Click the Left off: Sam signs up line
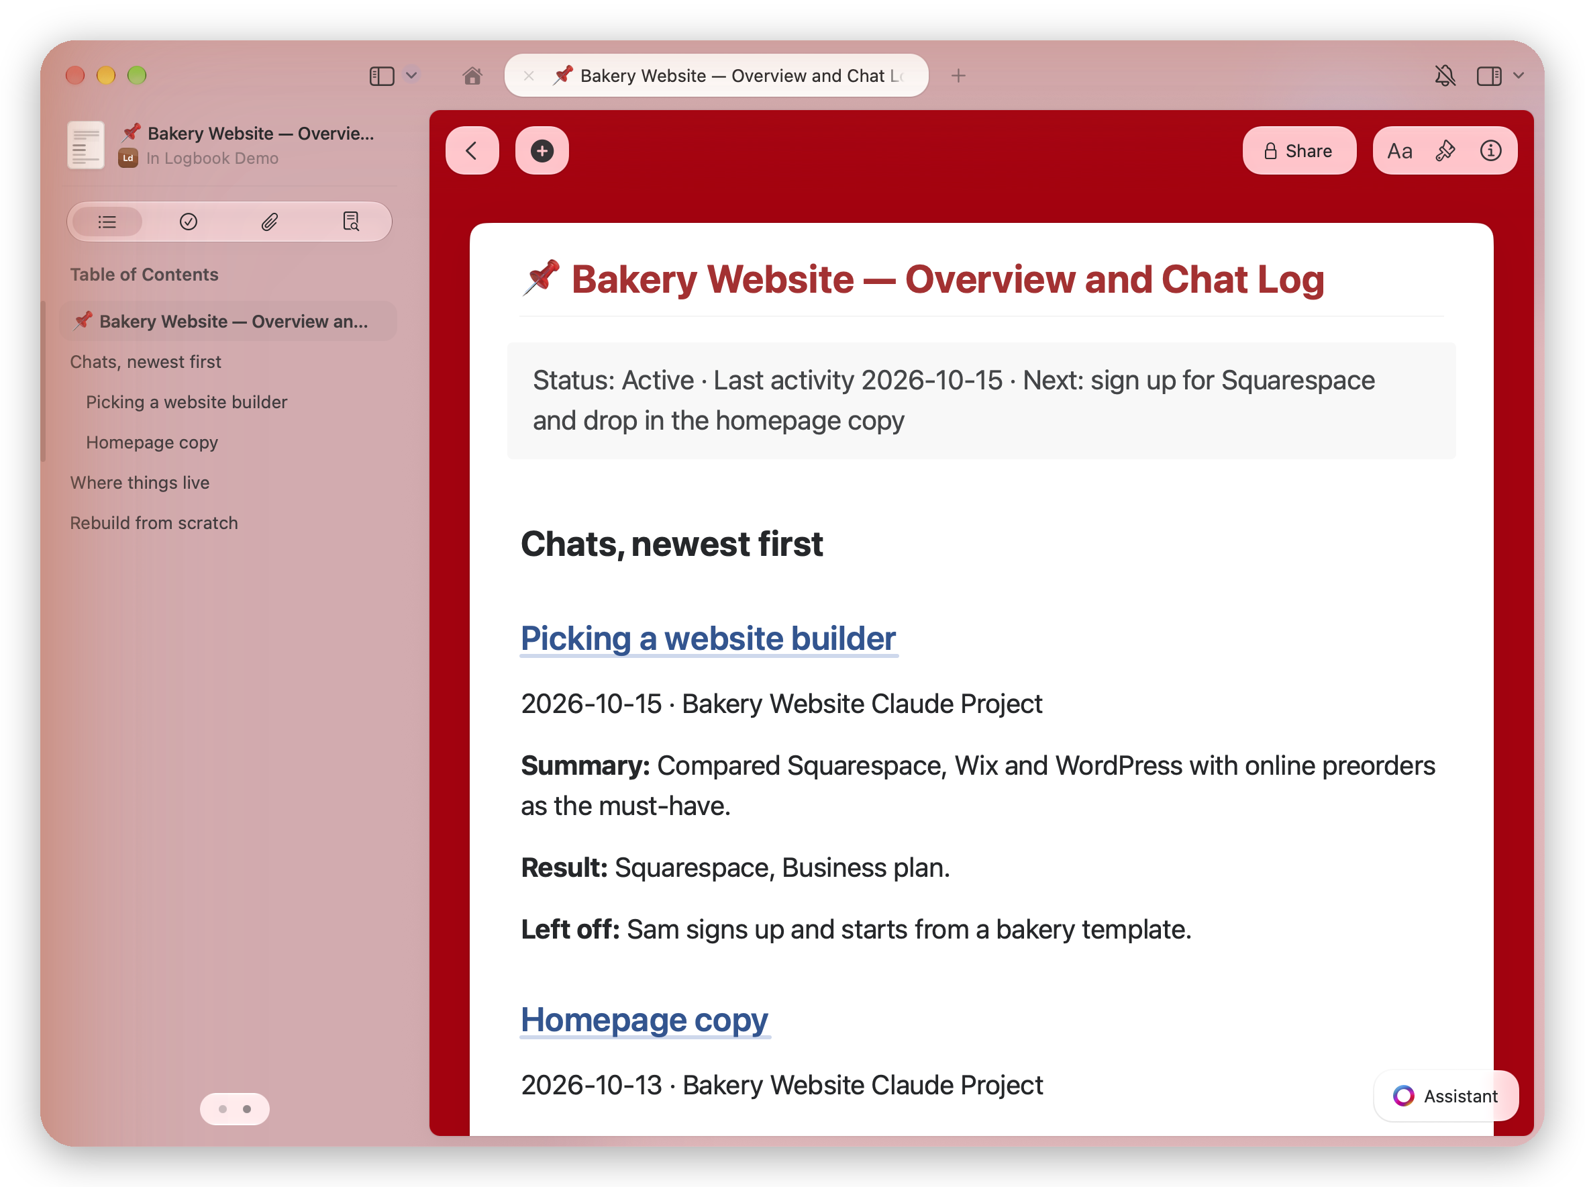The width and height of the screenshot is (1585, 1187). point(856,929)
